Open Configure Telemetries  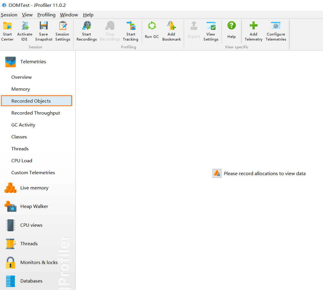pyautogui.click(x=276, y=31)
